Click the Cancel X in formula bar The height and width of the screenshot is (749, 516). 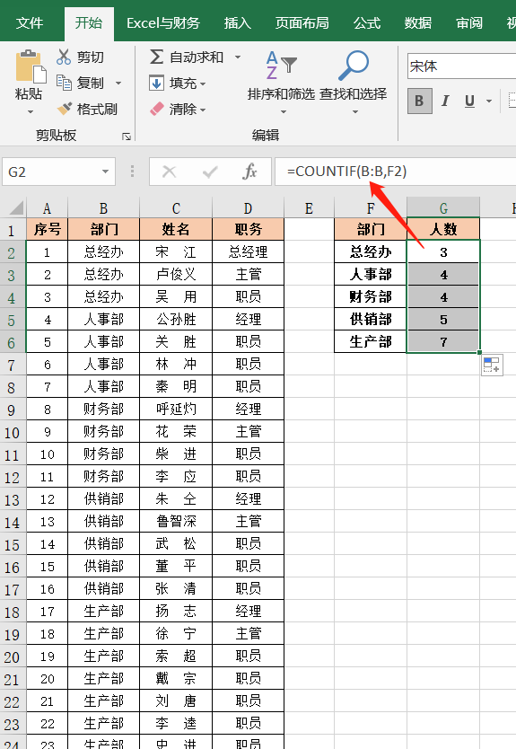[x=169, y=172]
